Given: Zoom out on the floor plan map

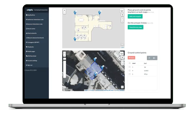Looking at the screenshot, I should tap(64, 13).
